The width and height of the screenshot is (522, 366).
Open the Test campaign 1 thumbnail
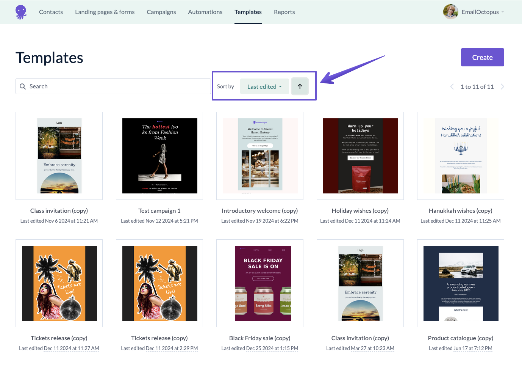click(x=159, y=156)
